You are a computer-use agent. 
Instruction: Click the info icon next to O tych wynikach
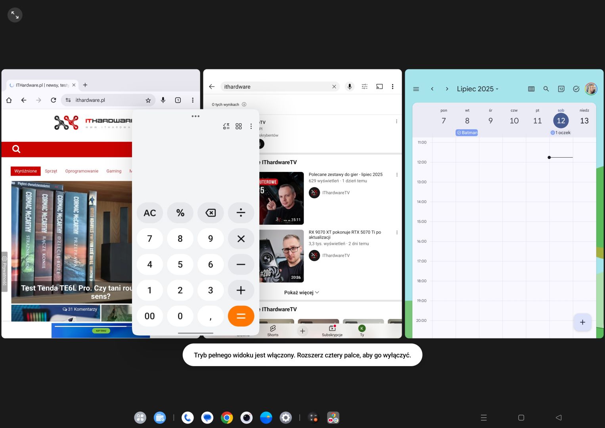click(244, 105)
